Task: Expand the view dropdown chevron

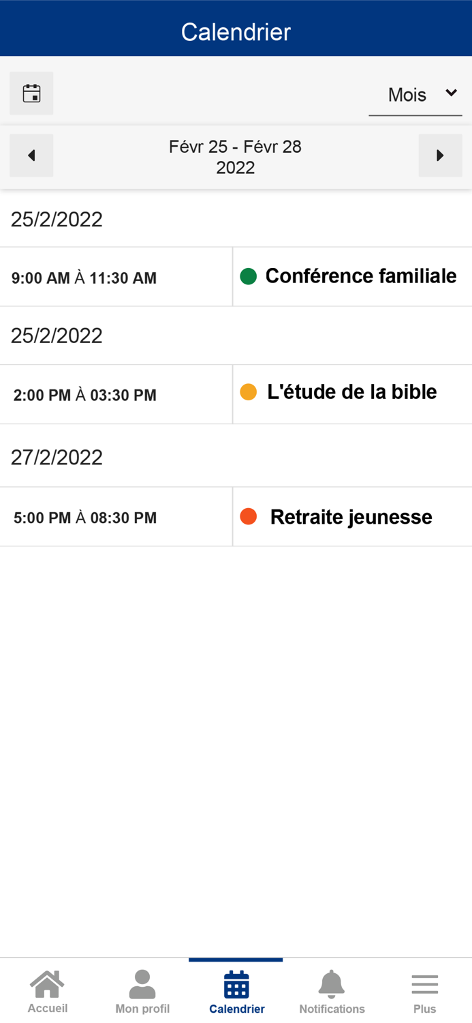Action: (452, 93)
